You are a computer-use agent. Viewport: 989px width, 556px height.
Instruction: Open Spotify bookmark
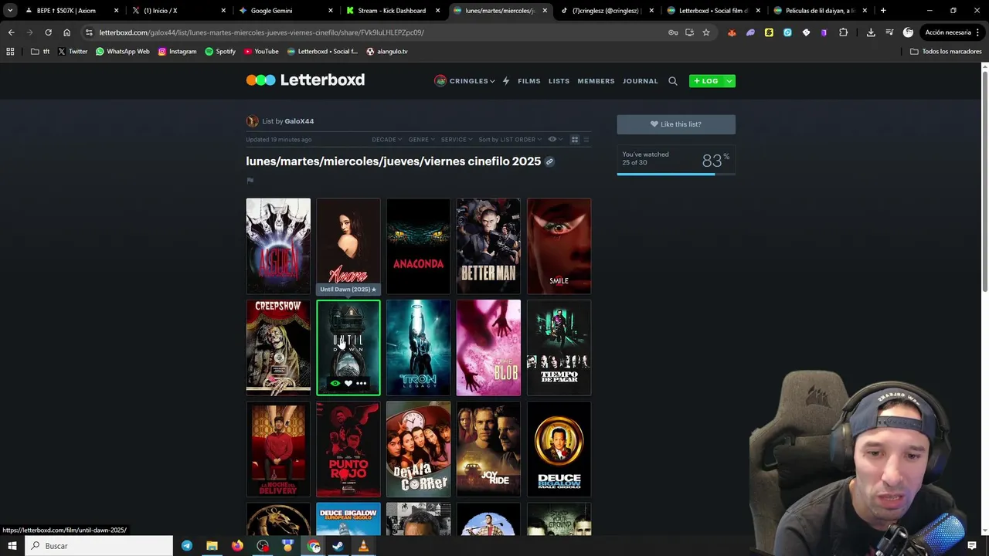[220, 52]
